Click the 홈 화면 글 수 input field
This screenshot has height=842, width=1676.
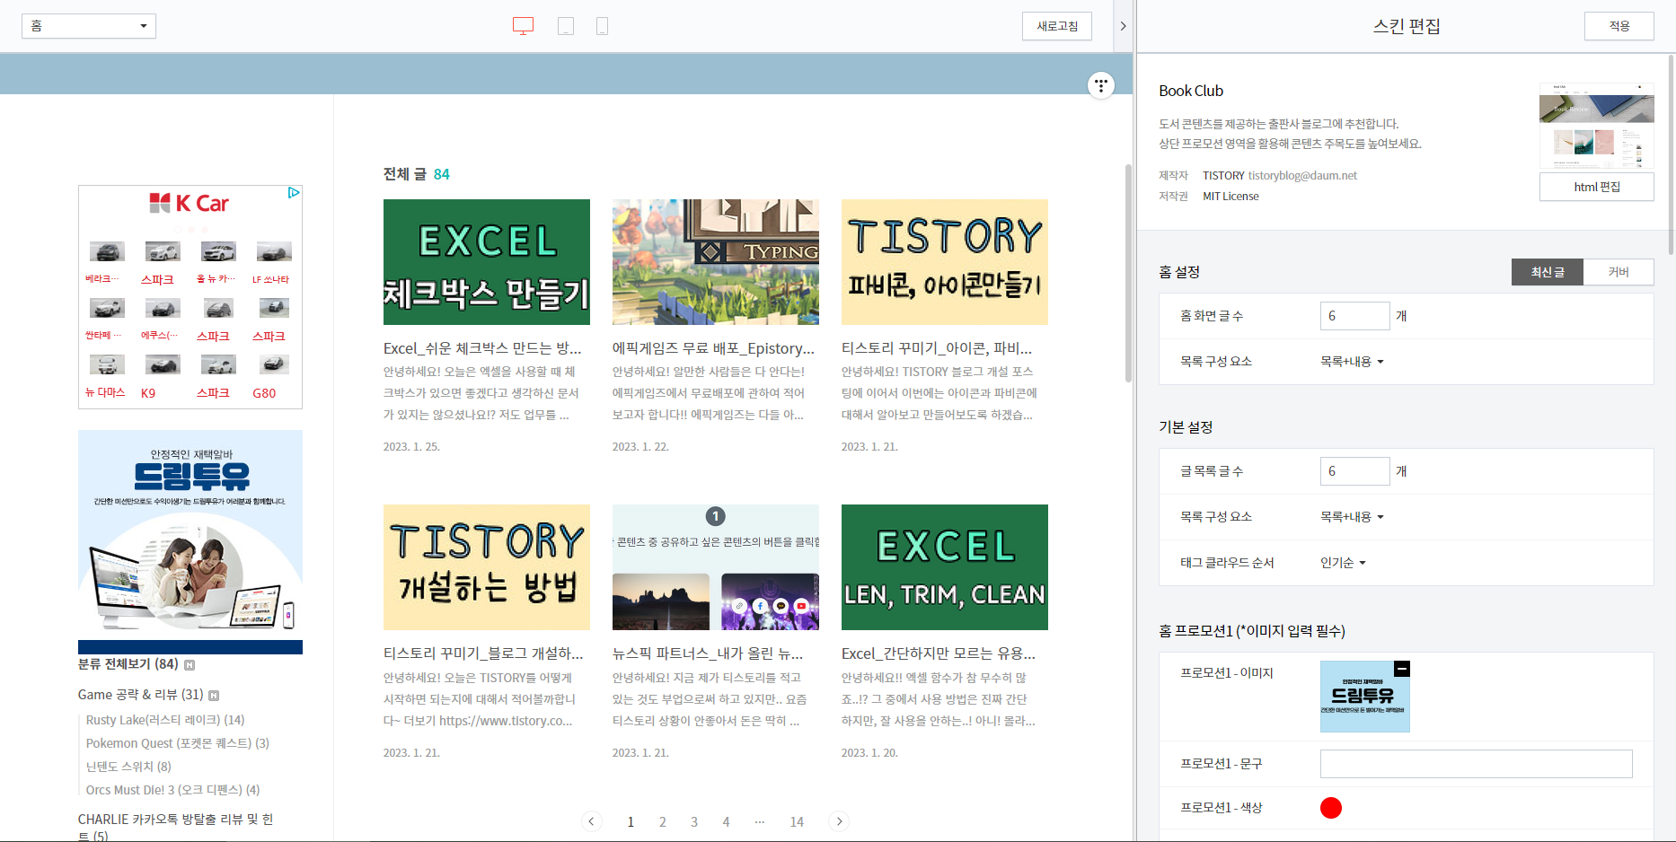click(x=1355, y=316)
